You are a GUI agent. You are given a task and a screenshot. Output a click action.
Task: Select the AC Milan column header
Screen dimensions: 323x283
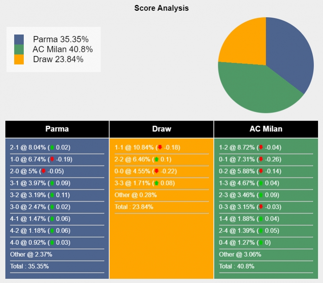(266, 129)
